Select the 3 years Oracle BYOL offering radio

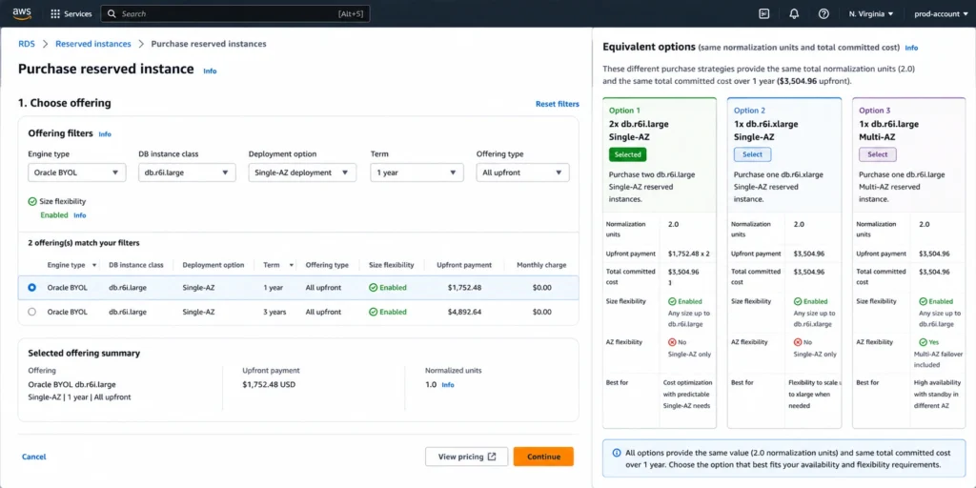click(32, 312)
